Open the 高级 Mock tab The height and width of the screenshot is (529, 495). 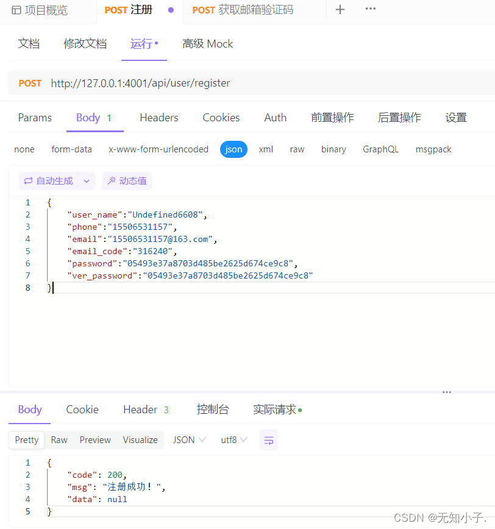207,43
